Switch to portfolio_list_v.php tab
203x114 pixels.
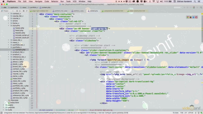point(61,11)
